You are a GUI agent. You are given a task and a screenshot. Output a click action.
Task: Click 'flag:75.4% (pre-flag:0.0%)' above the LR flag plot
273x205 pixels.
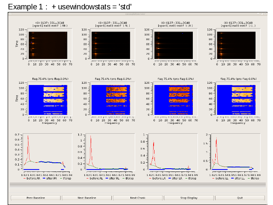pos(176,79)
